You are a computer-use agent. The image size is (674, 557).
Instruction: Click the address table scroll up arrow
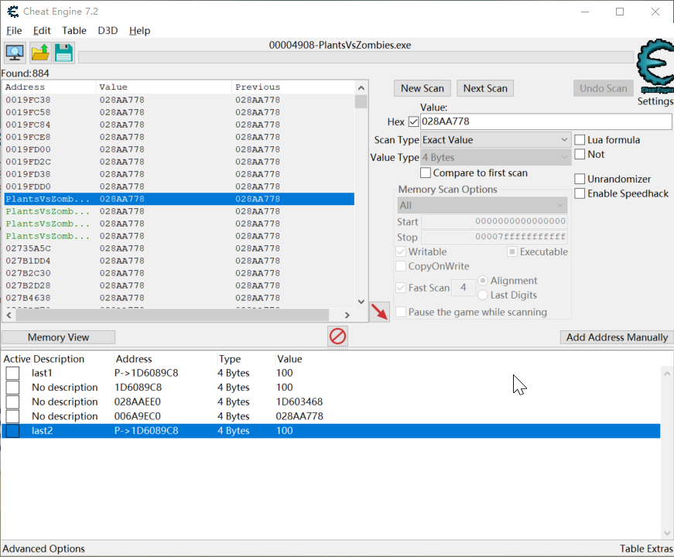667,374
